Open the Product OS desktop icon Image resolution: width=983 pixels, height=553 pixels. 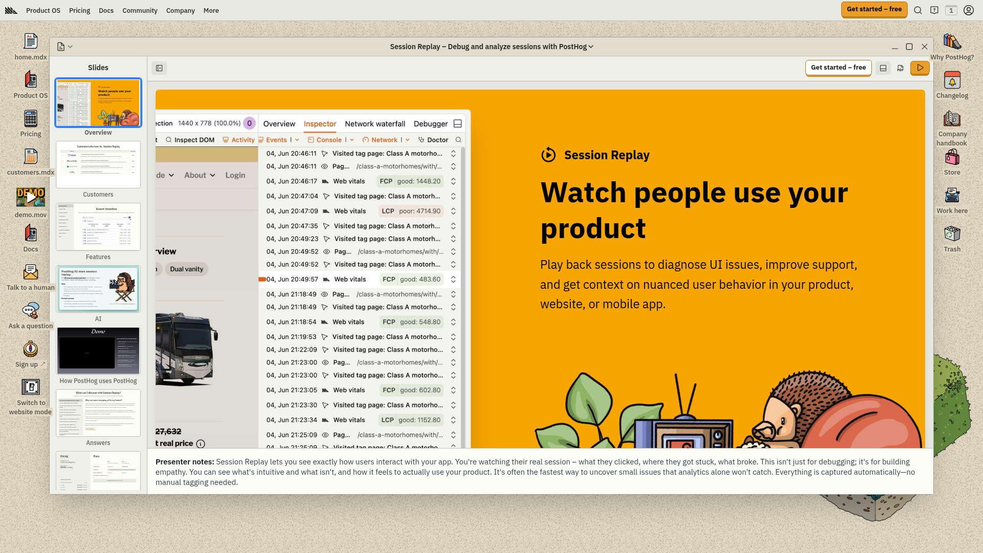coord(31,85)
